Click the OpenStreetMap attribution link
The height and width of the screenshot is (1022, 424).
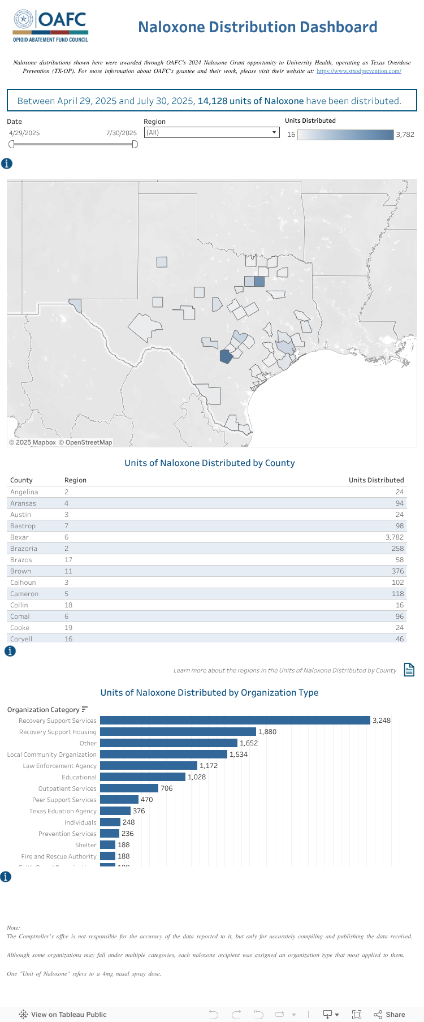coord(85,442)
